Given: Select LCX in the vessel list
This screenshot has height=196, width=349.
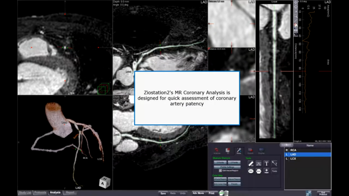Looking at the screenshot, I should [308, 159].
